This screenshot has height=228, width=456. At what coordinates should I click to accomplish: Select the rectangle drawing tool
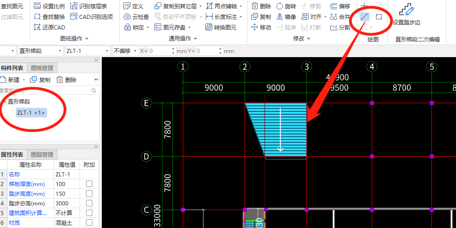tap(379, 17)
